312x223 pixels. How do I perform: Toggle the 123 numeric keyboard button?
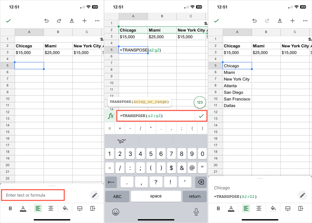pyautogui.click(x=200, y=102)
